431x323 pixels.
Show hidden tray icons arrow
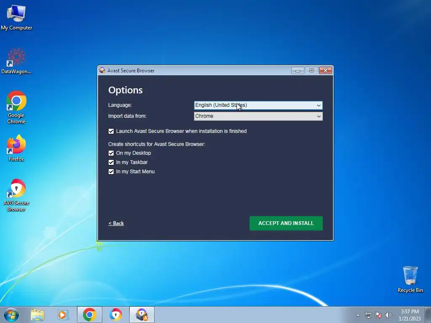[358, 315]
